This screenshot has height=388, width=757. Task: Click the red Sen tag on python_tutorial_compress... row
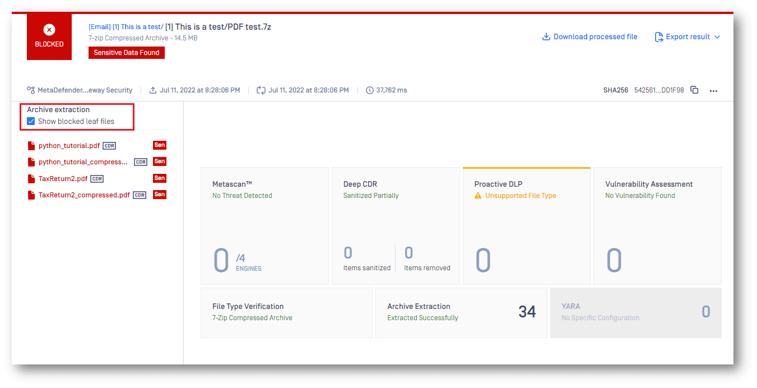point(160,161)
